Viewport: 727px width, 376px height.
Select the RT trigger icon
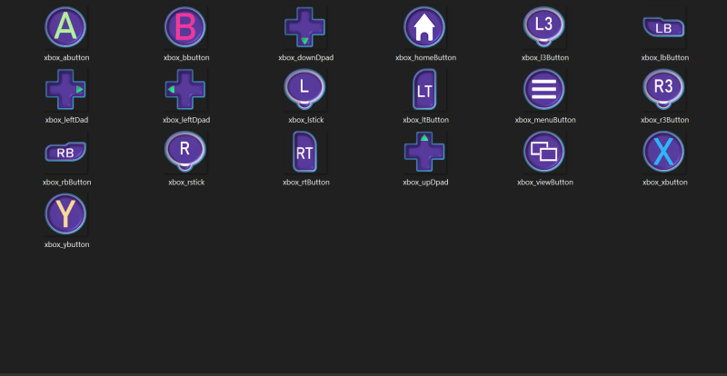click(x=304, y=152)
